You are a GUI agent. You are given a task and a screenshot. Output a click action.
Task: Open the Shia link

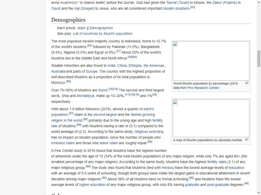click(65, 96)
